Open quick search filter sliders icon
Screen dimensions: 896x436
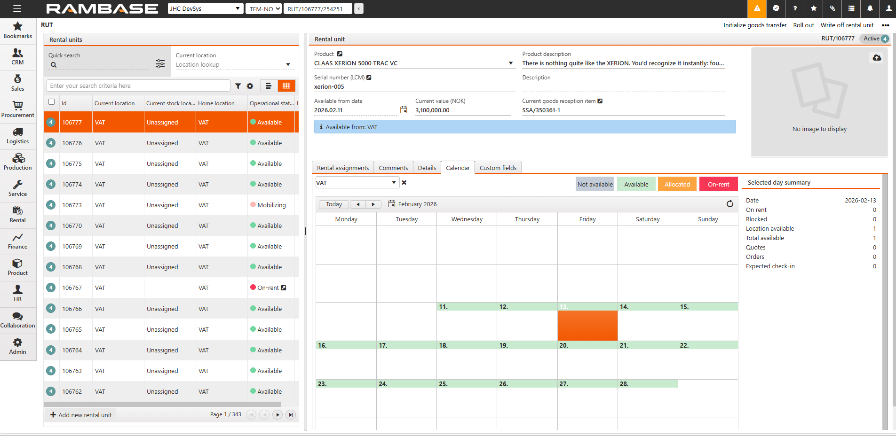[x=160, y=63]
